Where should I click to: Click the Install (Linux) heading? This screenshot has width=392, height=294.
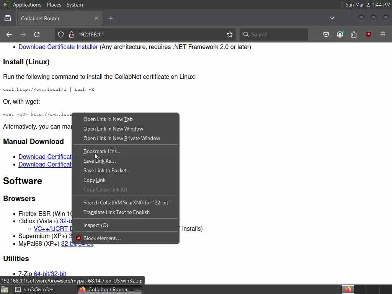pyautogui.click(x=26, y=62)
